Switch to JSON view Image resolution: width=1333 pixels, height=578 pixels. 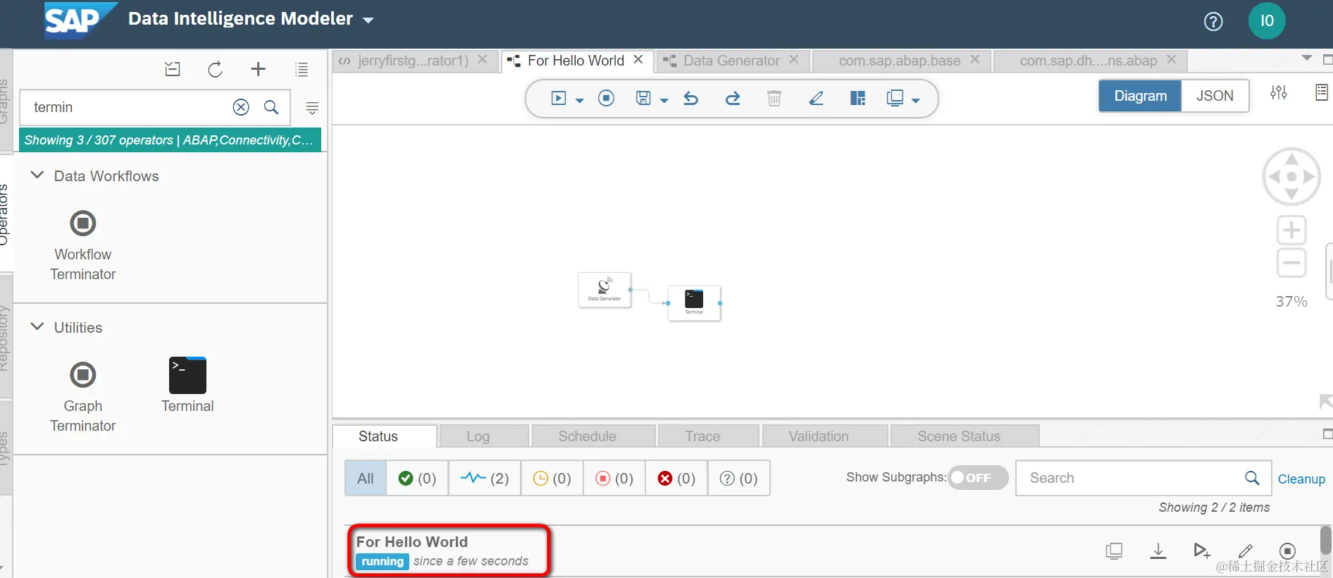coord(1215,96)
